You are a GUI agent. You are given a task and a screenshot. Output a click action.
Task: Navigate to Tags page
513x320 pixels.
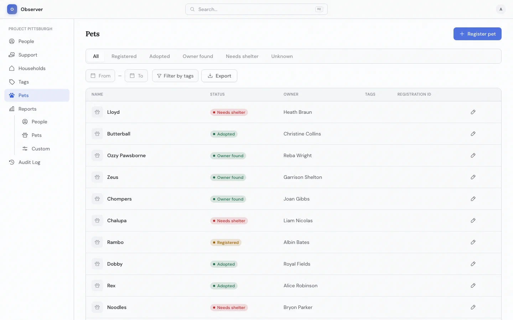coord(37,82)
